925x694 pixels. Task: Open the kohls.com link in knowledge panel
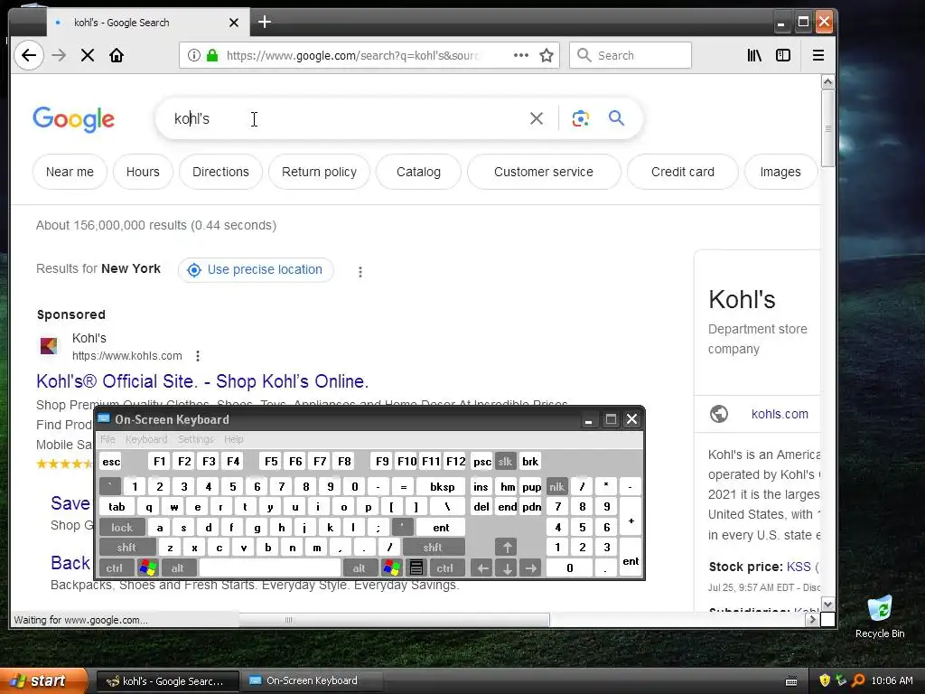(x=780, y=414)
